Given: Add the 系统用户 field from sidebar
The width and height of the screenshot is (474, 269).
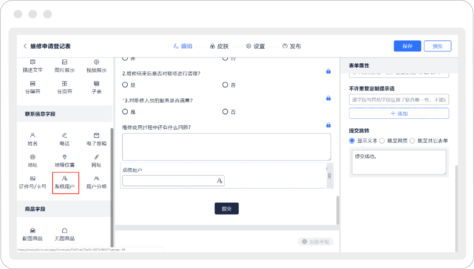Looking at the screenshot, I should click(x=65, y=182).
